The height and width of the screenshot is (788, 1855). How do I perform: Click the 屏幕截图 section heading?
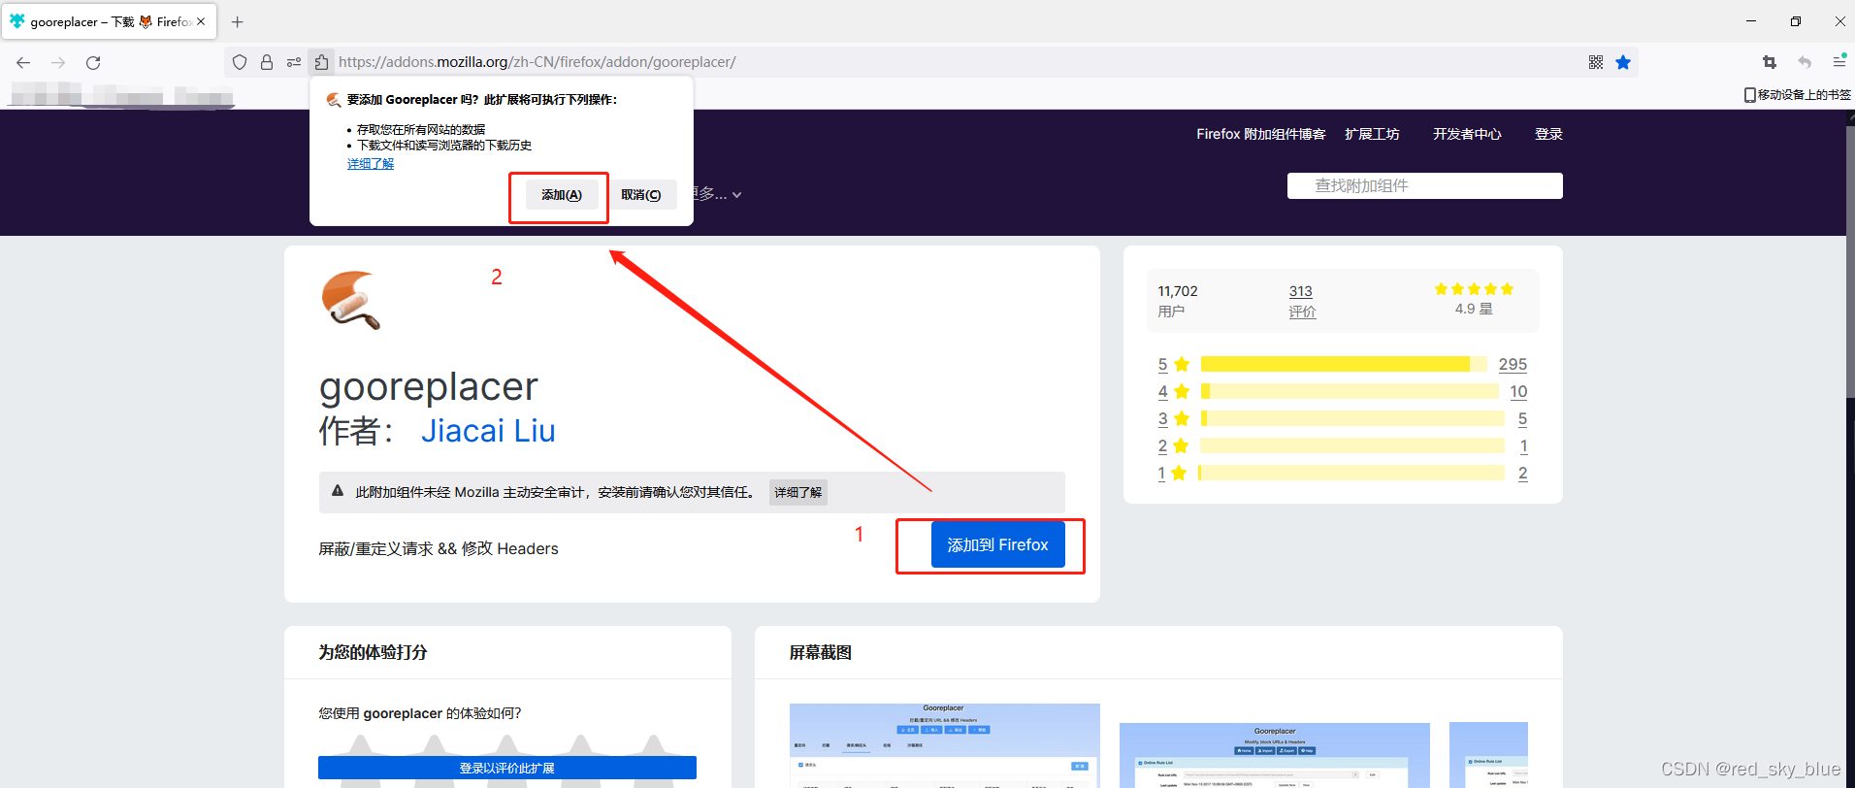point(821,652)
